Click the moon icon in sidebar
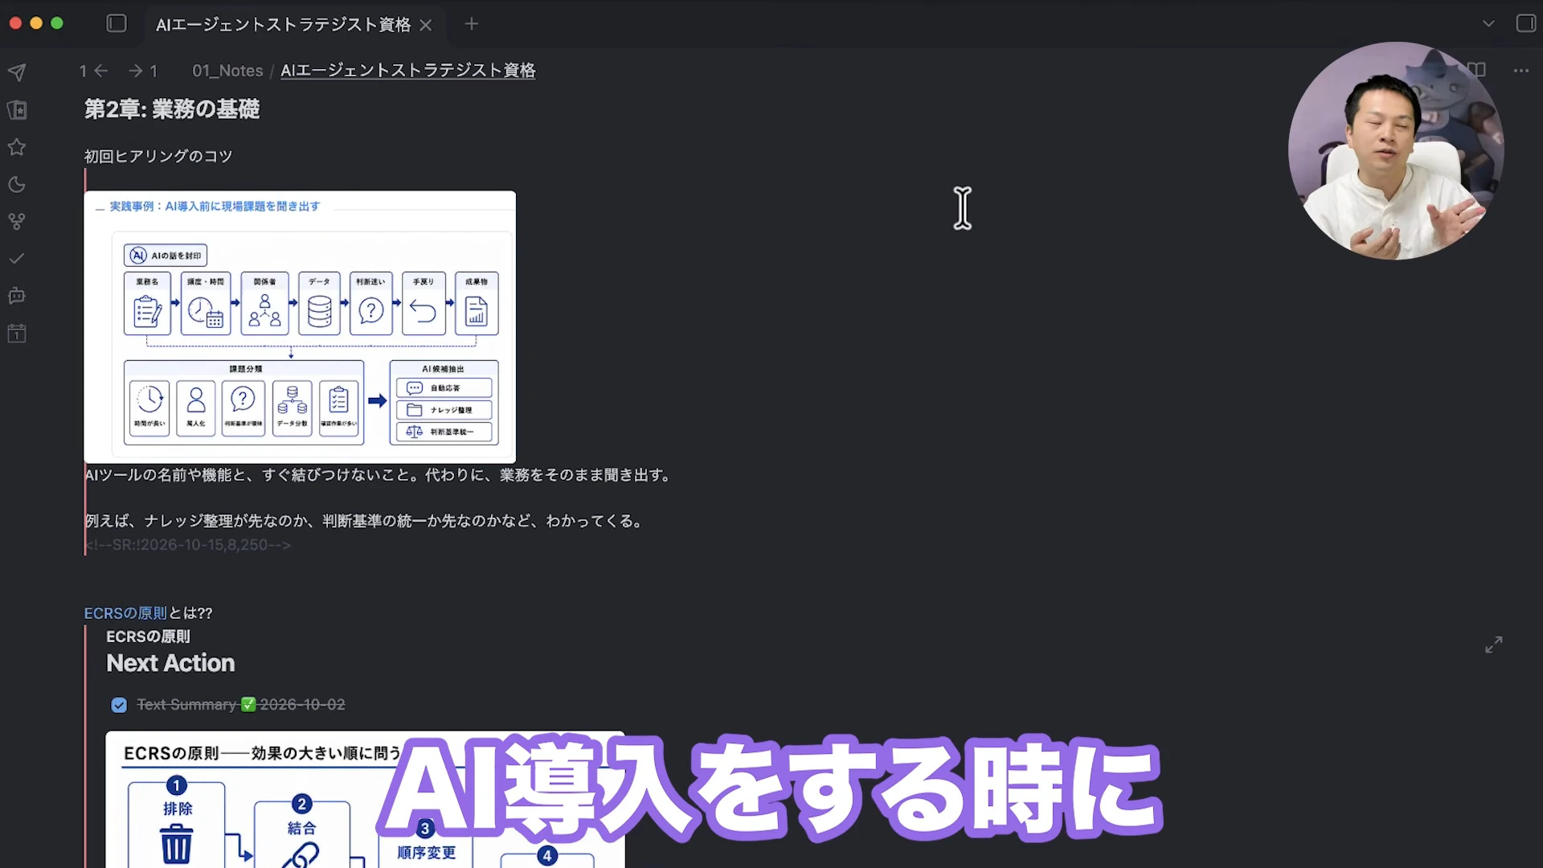 point(17,184)
